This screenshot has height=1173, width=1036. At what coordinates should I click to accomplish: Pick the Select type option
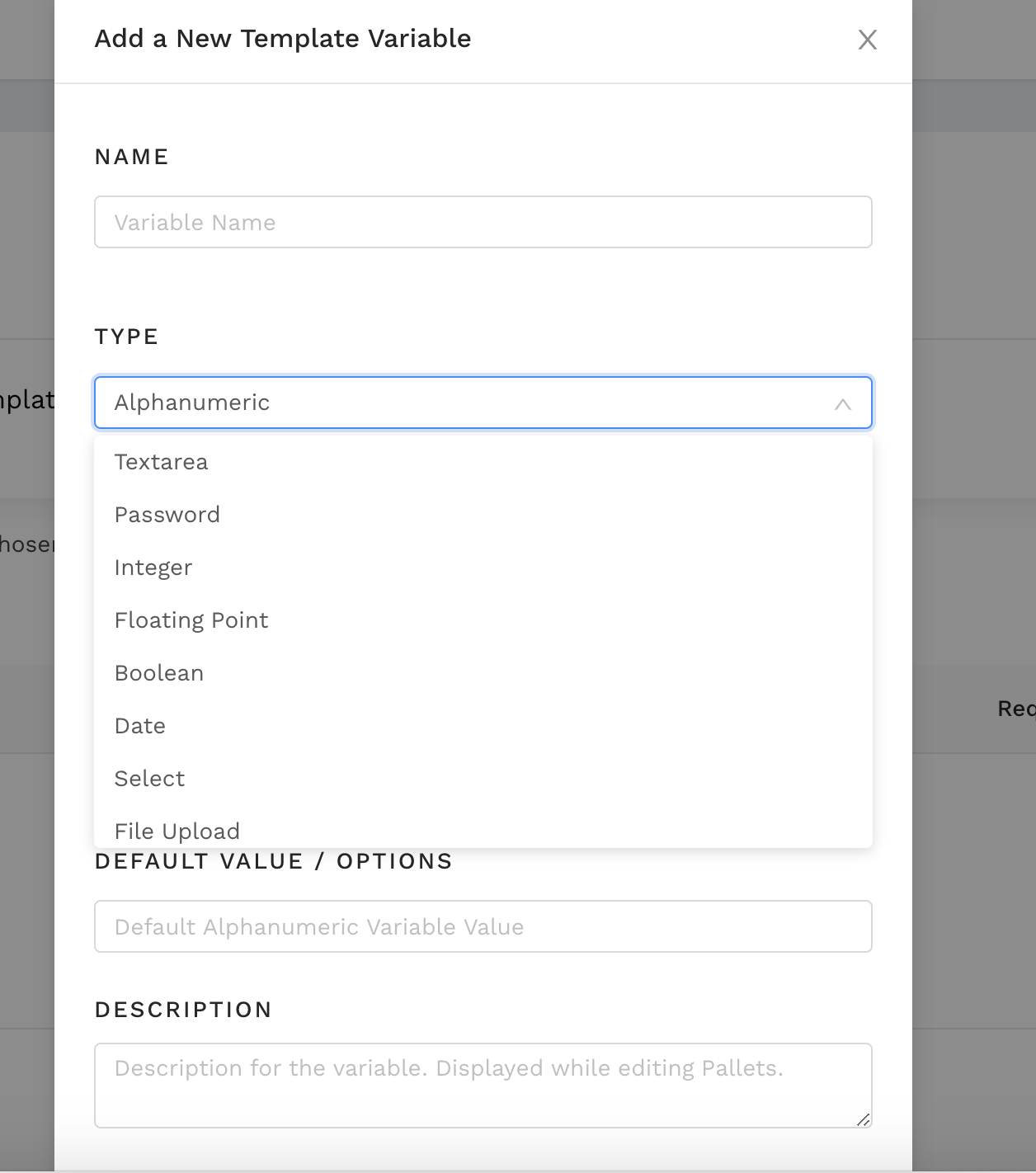tap(149, 779)
